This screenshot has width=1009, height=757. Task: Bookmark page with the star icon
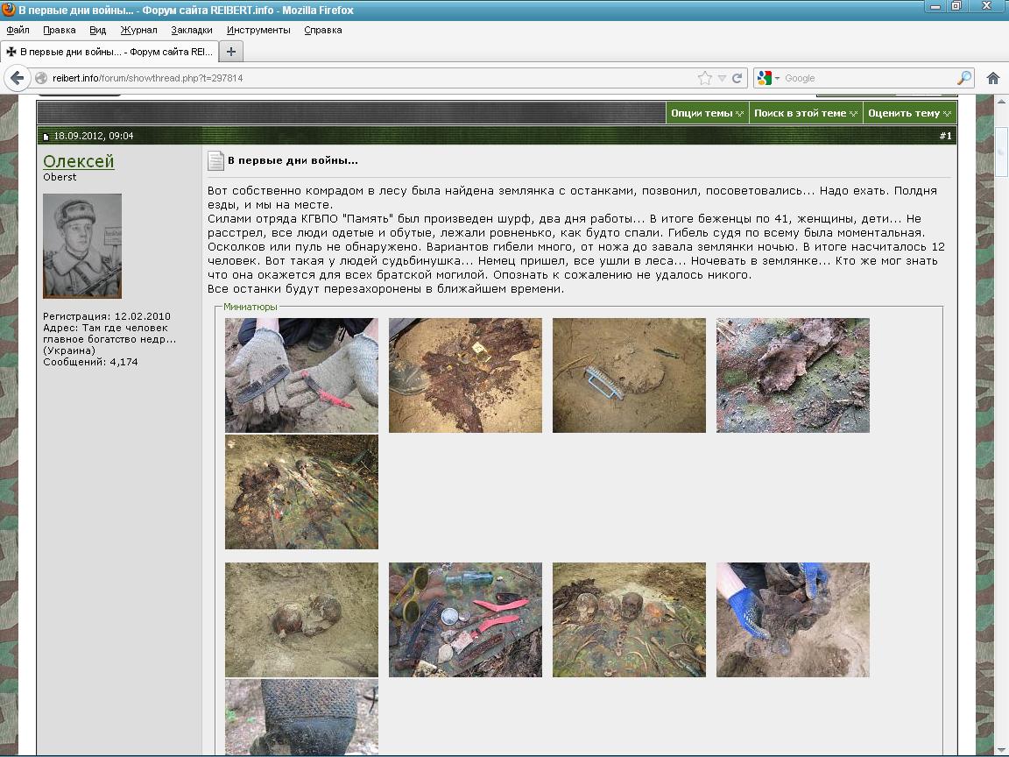click(x=704, y=78)
